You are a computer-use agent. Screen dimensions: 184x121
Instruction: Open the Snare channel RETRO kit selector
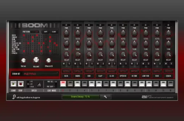coord(77,71)
